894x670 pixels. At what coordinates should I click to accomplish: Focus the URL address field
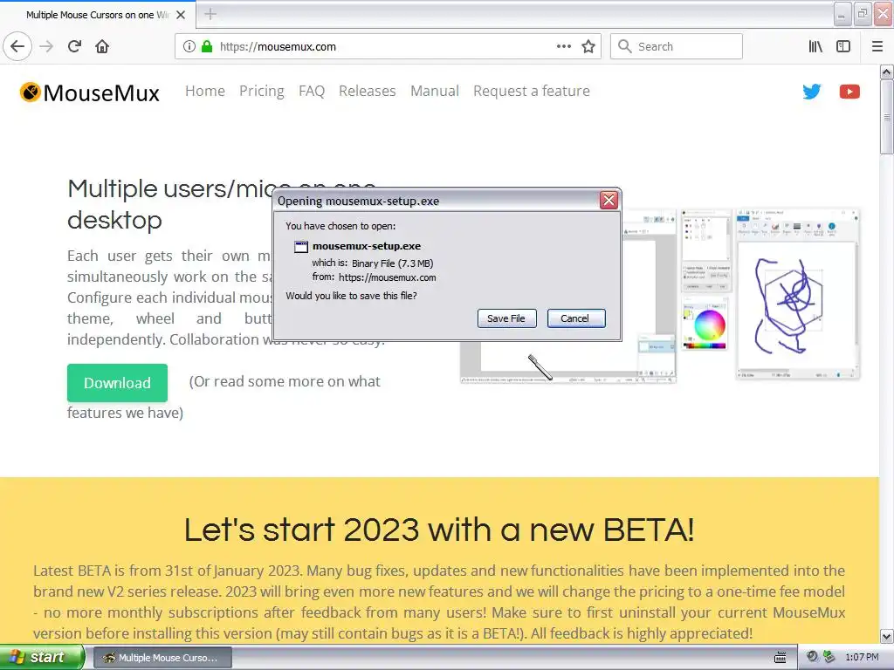point(388,46)
